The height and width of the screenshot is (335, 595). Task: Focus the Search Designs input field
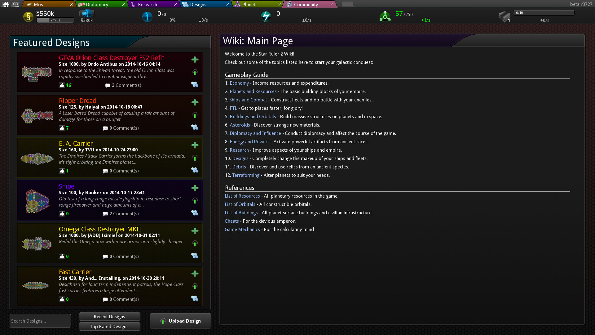tap(40, 321)
